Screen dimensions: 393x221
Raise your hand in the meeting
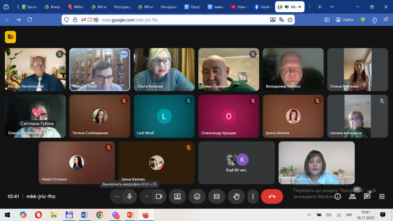236,196
